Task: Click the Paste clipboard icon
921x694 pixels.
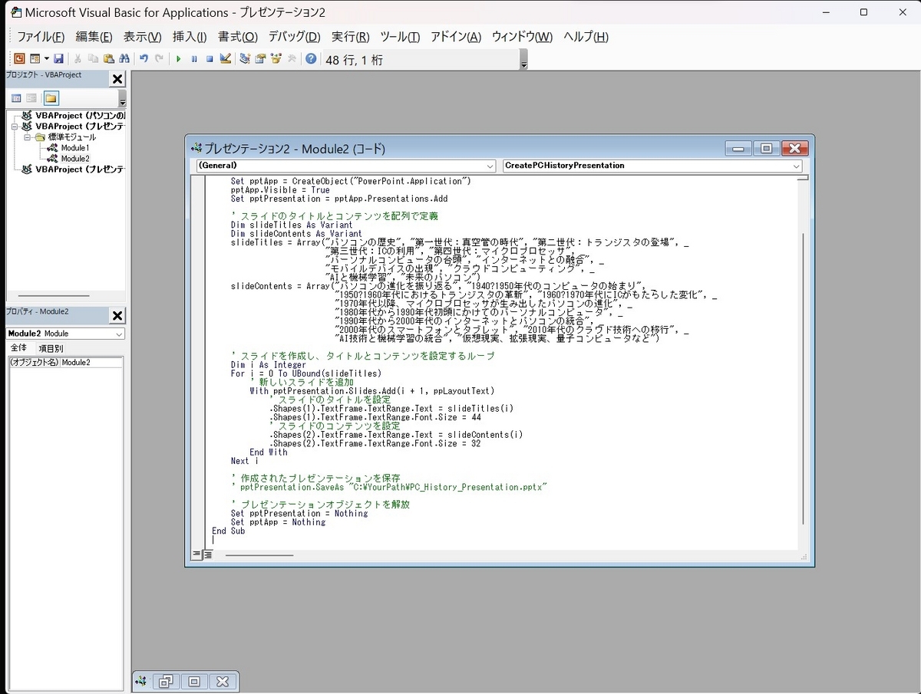Action: [108, 58]
